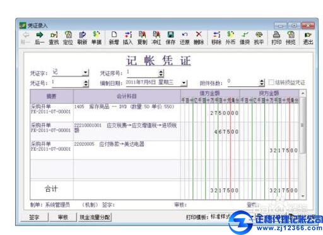This screenshot has width=323, height=235.
Task: Open the 编制日期 date dropdown
Action: 184,83
